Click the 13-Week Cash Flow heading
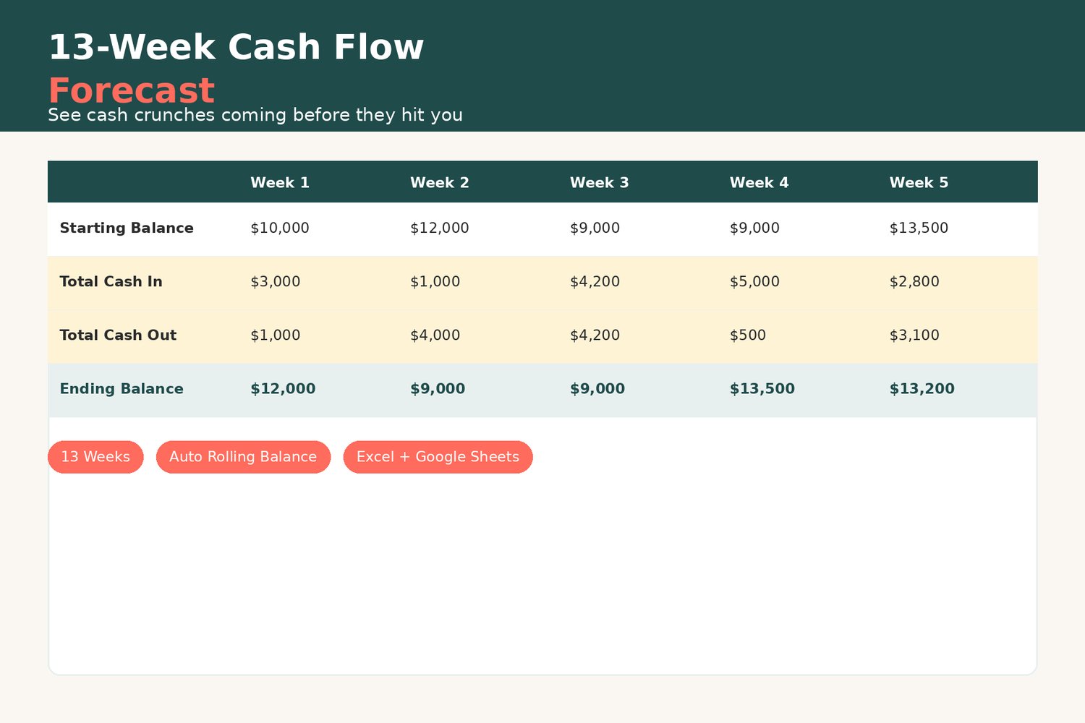 click(x=236, y=48)
